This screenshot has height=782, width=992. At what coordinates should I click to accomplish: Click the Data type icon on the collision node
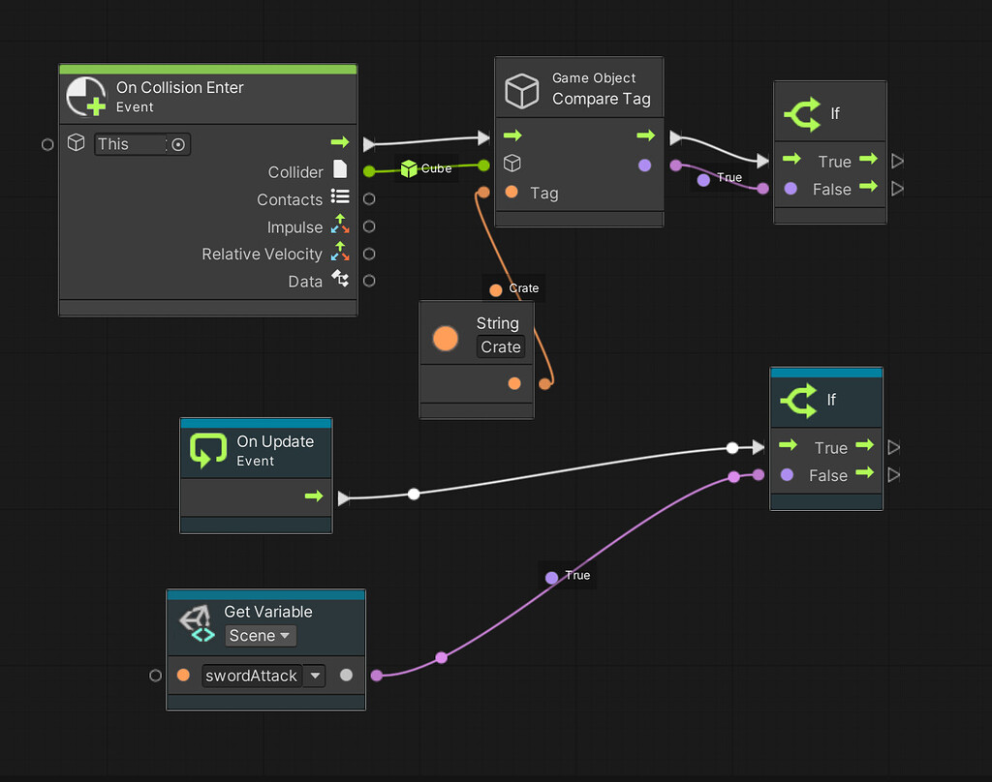[x=341, y=281]
